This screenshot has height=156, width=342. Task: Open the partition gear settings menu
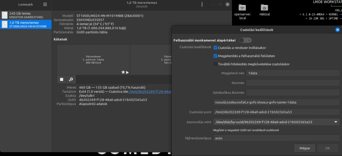(x=71, y=79)
